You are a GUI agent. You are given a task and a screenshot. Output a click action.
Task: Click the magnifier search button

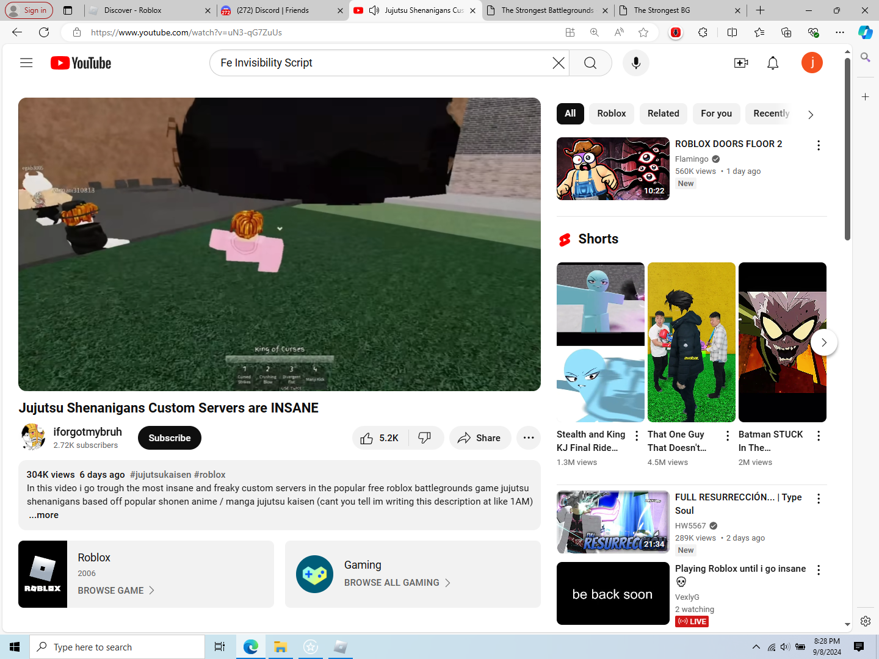pos(590,63)
